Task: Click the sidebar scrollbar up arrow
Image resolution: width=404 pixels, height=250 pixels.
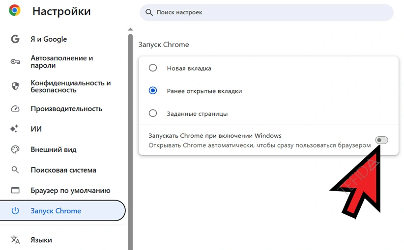Action: [x=130, y=29]
